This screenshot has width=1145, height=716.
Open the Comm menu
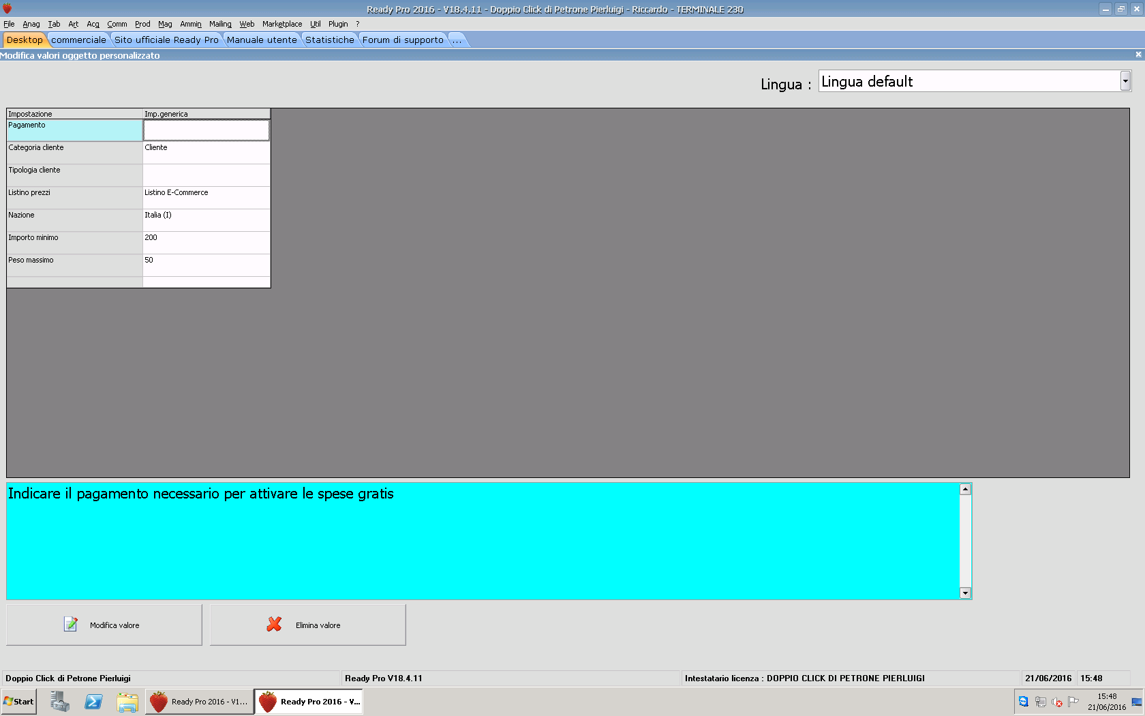click(x=117, y=24)
